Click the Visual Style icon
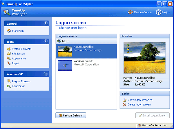Image resolution: width=174 pixels, height=129 pixels. point(9,86)
